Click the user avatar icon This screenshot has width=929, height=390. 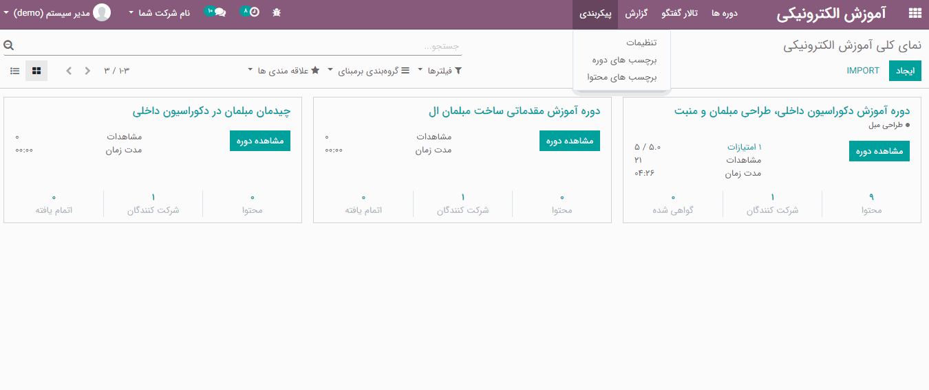pos(102,12)
